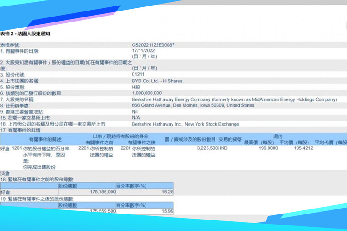Click the 666 Grand Avenue registered address
The height and width of the screenshot is (231, 347).
tap(193, 105)
